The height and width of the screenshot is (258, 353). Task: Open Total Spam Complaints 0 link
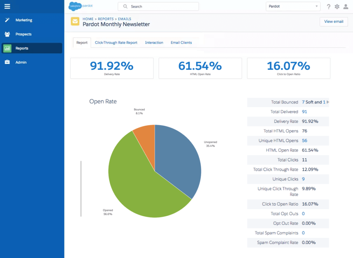[x=303, y=233]
